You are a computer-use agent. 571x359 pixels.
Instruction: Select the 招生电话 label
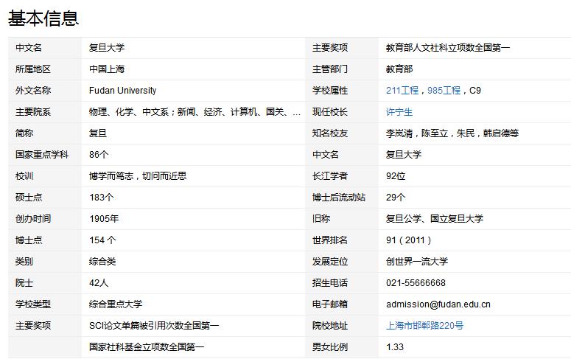(330, 283)
